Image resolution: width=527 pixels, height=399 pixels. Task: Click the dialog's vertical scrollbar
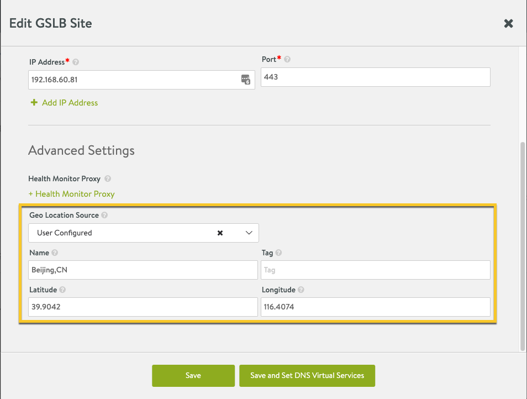point(522,246)
